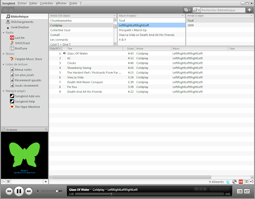Image resolution: width=255 pixels, height=199 pixels.
Task: Open the Bibliothèque library in sidebar
Action: [24, 16]
